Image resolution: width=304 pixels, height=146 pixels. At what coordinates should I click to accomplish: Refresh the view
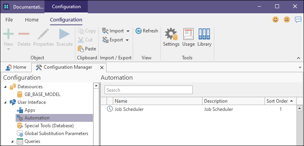pyautogui.click(x=147, y=31)
